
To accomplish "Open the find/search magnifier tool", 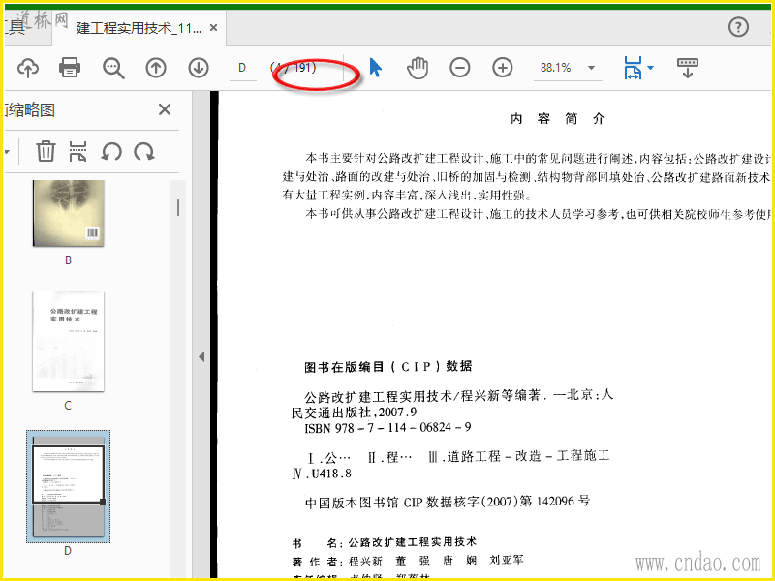I will pos(113,68).
